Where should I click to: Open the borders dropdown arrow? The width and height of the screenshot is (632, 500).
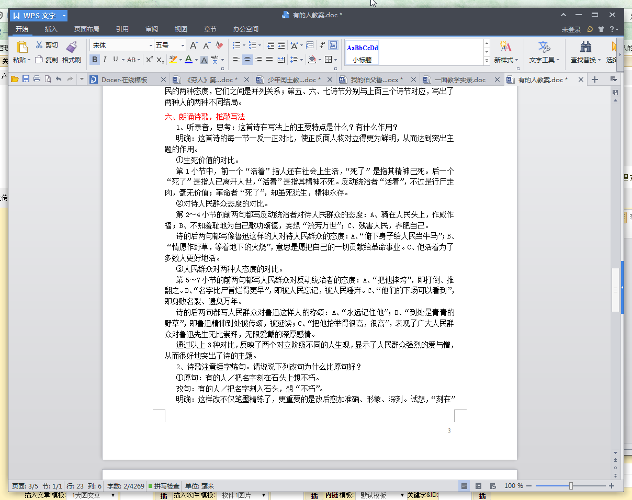tap(335, 60)
